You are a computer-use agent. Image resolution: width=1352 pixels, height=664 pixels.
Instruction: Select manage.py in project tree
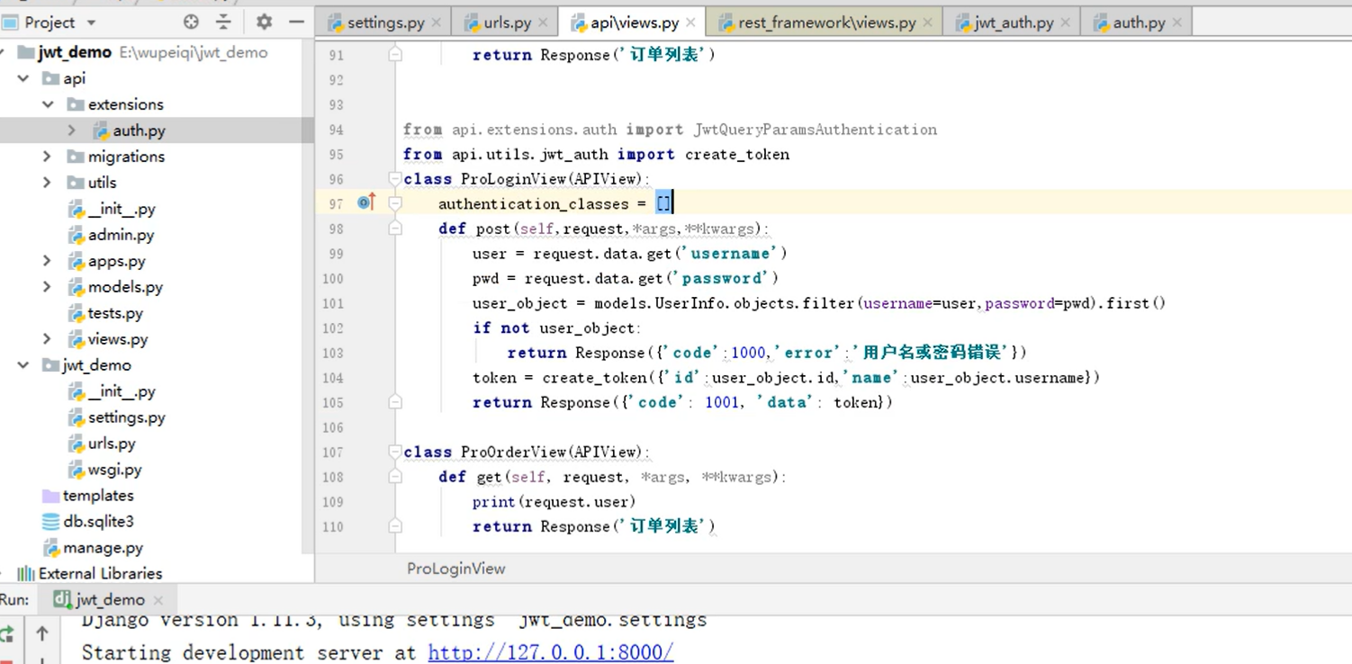point(102,548)
